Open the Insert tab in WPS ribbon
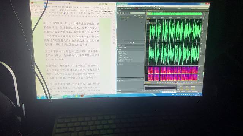Screen dimensions: 243x136 (50, 7)
